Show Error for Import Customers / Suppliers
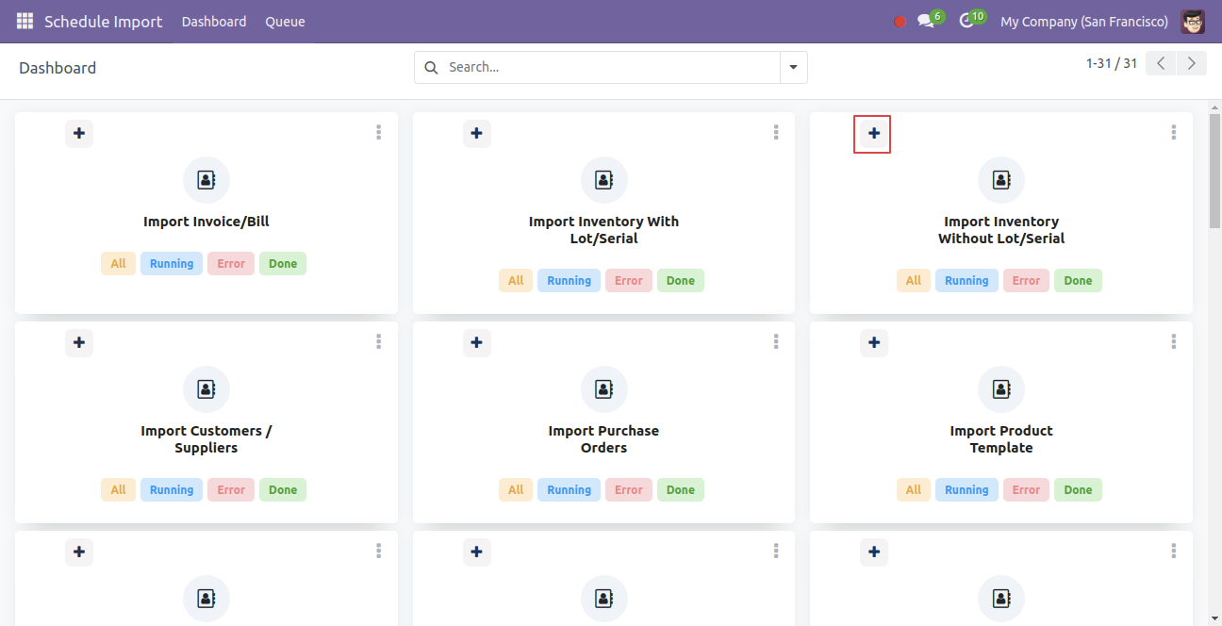 point(231,490)
